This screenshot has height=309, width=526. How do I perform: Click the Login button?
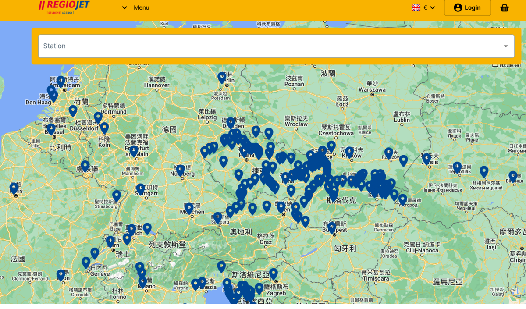[x=467, y=7]
